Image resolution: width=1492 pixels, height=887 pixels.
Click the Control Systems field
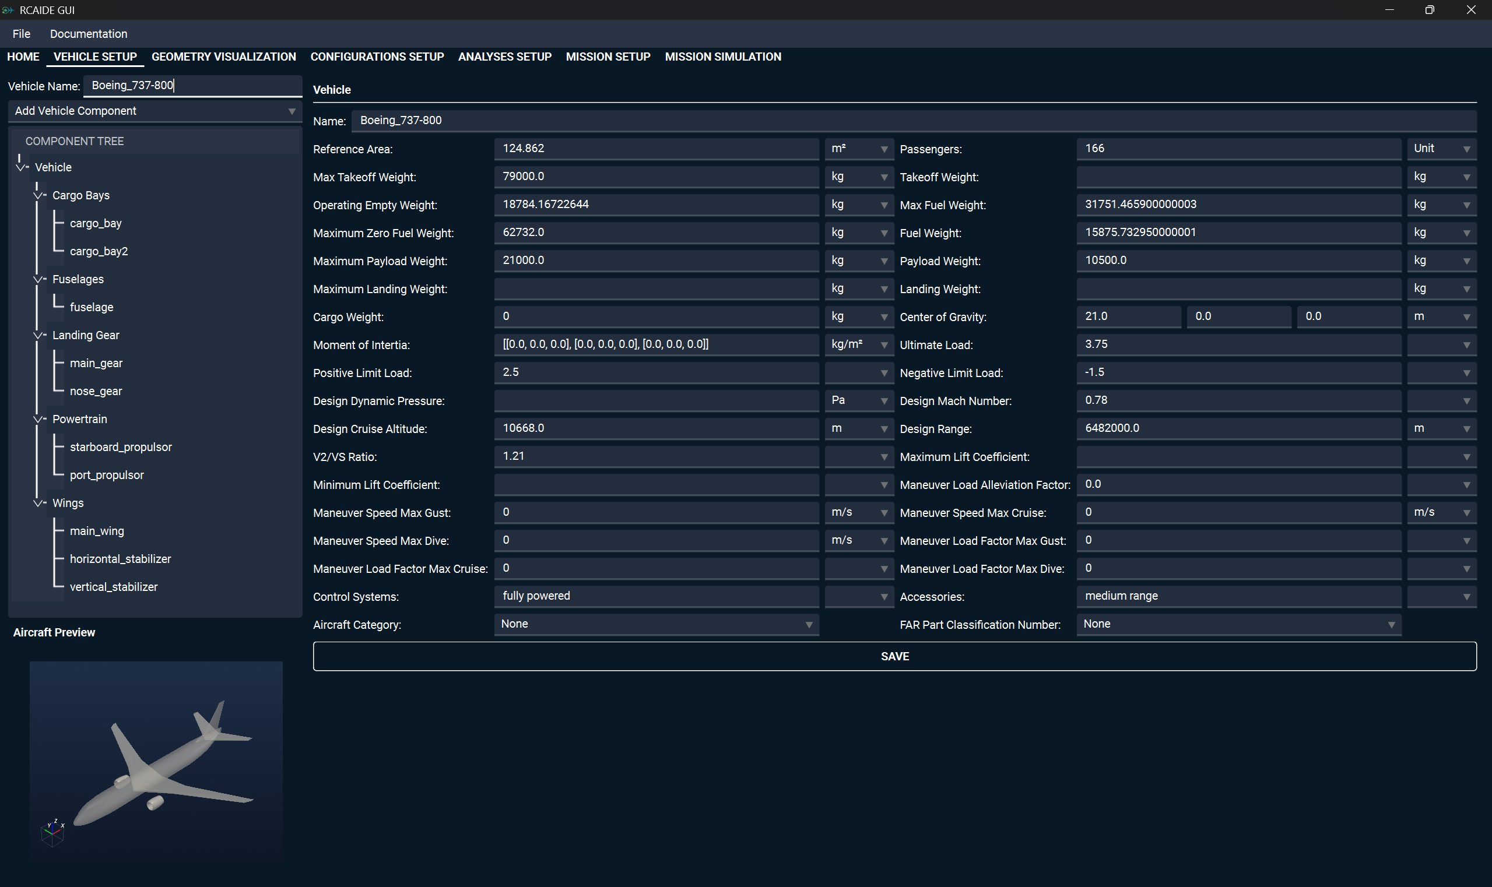pos(656,597)
